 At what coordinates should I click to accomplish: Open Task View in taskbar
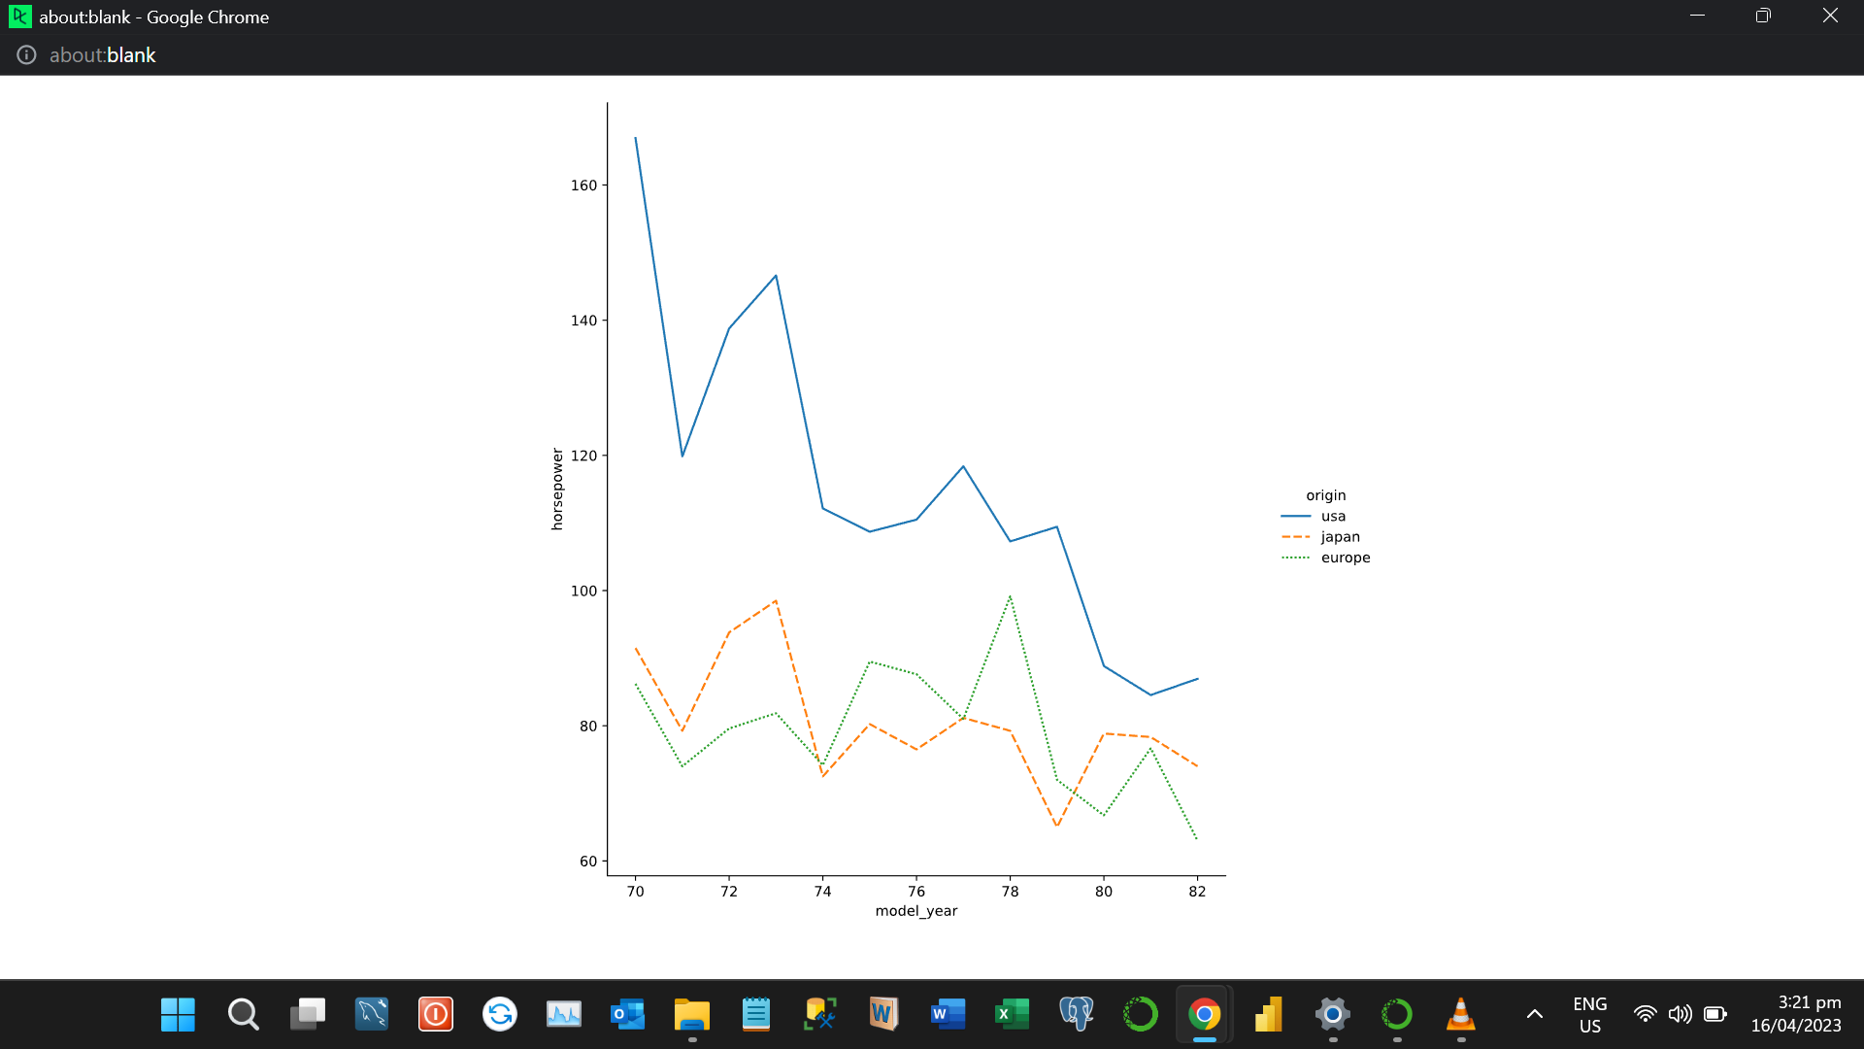point(307,1014)
